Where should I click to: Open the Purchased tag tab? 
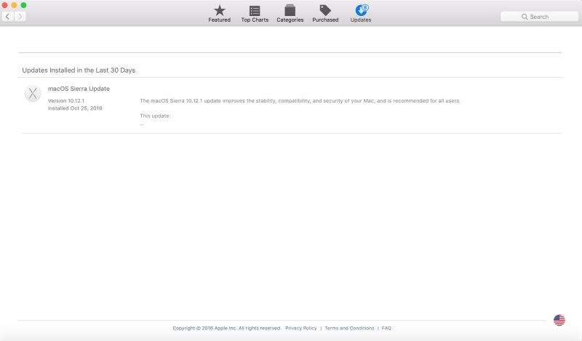click(x=325, y=14)
